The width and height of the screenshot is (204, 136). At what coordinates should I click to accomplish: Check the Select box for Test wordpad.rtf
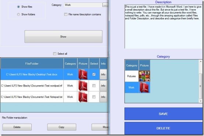pos(94,86)
